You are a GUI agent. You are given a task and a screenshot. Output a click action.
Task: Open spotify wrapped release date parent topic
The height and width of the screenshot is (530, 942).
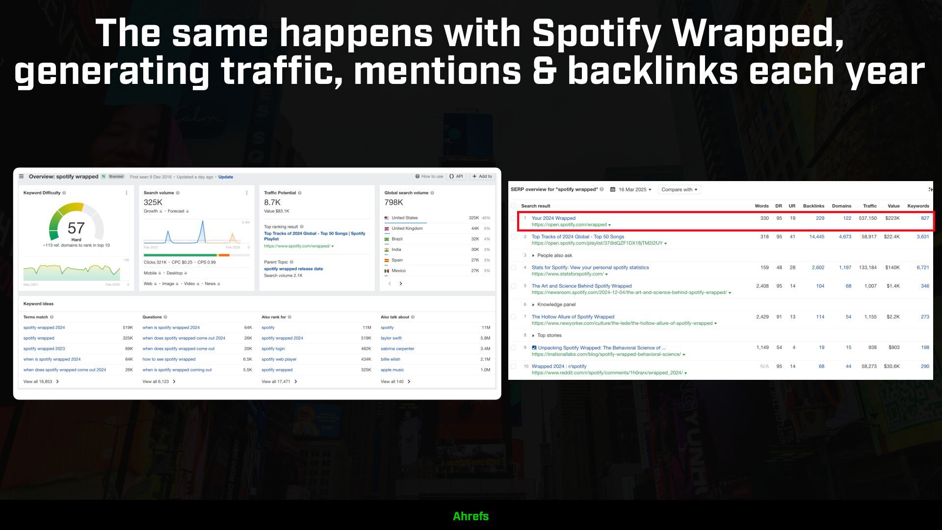(293, 269)
